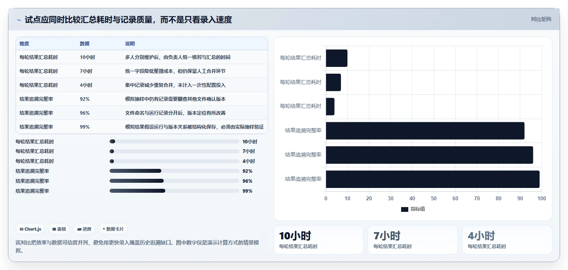Click x-axis tick label 0
The height and width of the screenshot is (270, 568).
coord(326,198)
